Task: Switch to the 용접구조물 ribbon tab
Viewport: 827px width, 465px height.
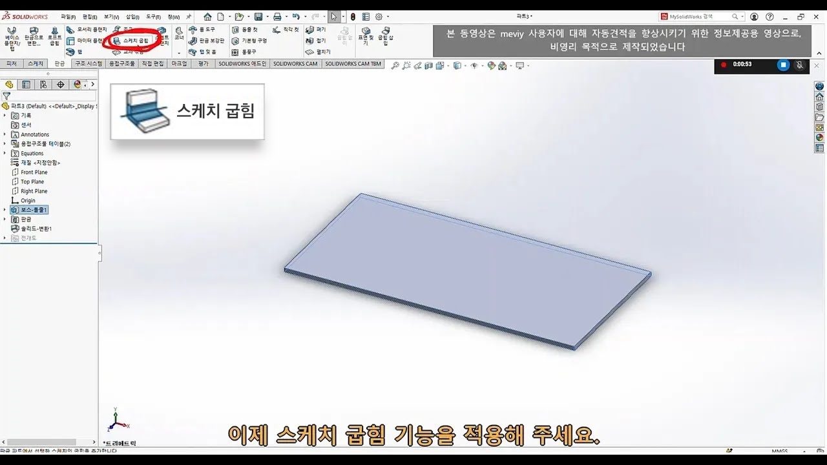Action: point(121,64)
